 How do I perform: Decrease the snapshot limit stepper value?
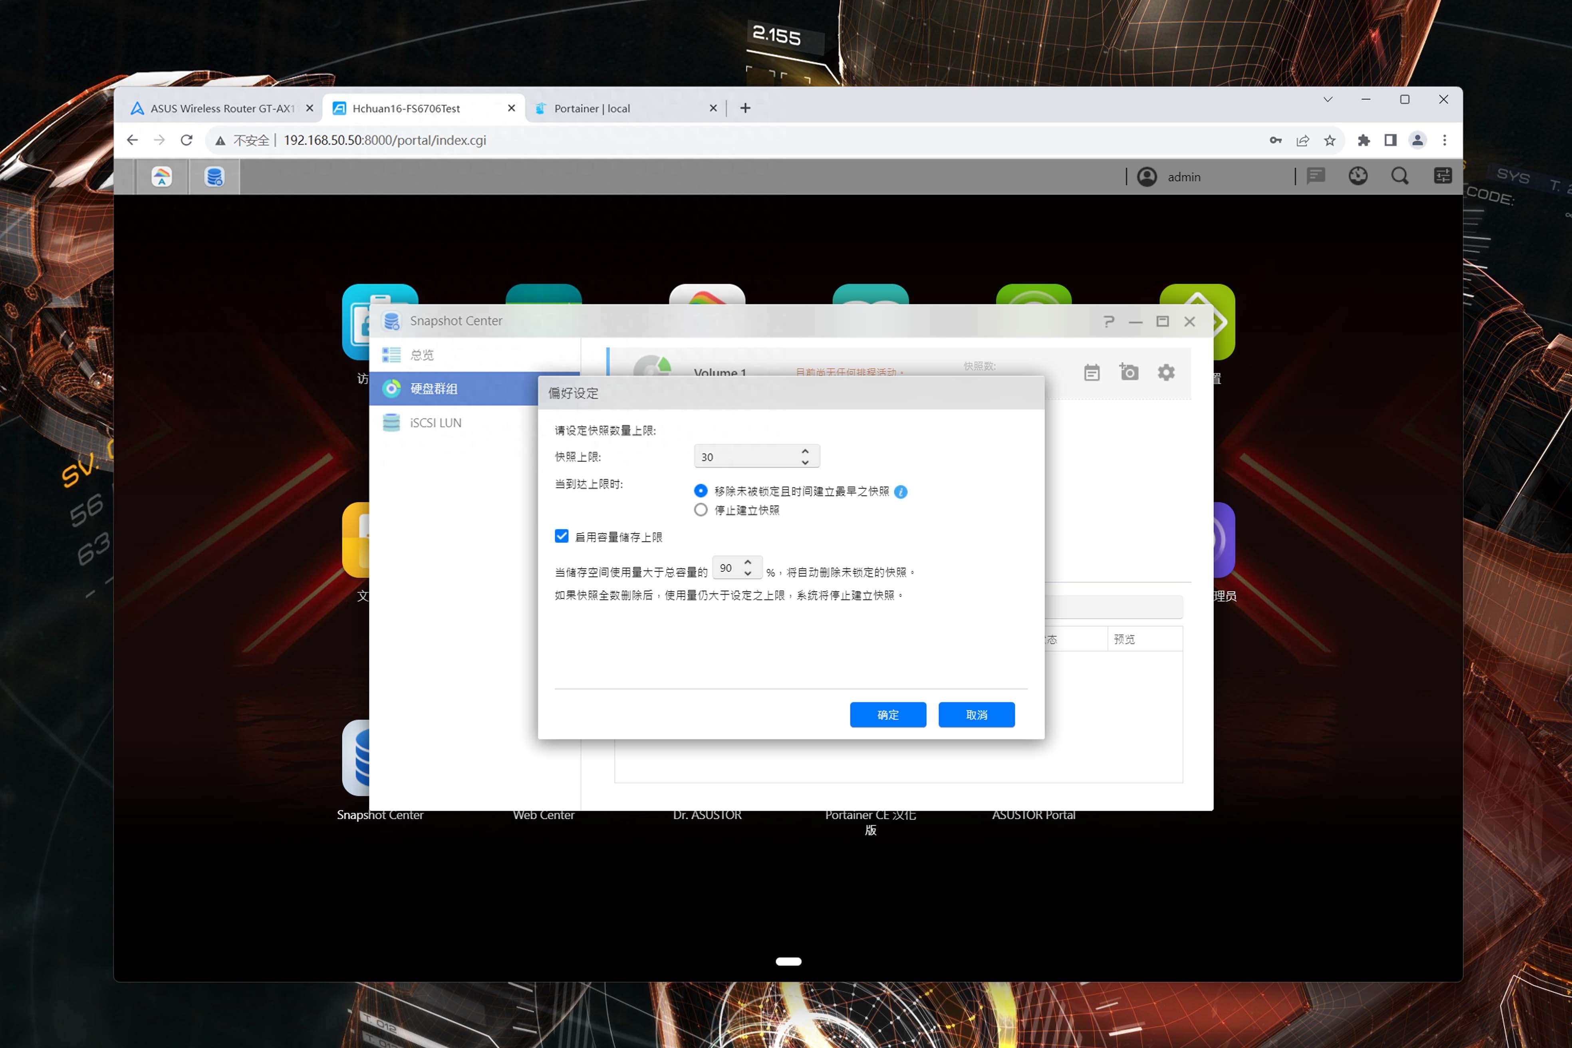(x=805, y=462)
